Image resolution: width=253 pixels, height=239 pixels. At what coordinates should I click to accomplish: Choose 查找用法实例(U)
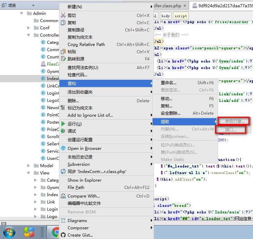[106, 67]
